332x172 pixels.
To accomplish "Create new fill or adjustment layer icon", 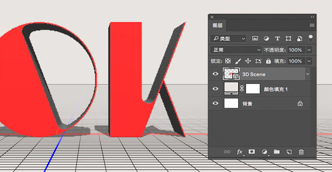I will pos(265,152).
